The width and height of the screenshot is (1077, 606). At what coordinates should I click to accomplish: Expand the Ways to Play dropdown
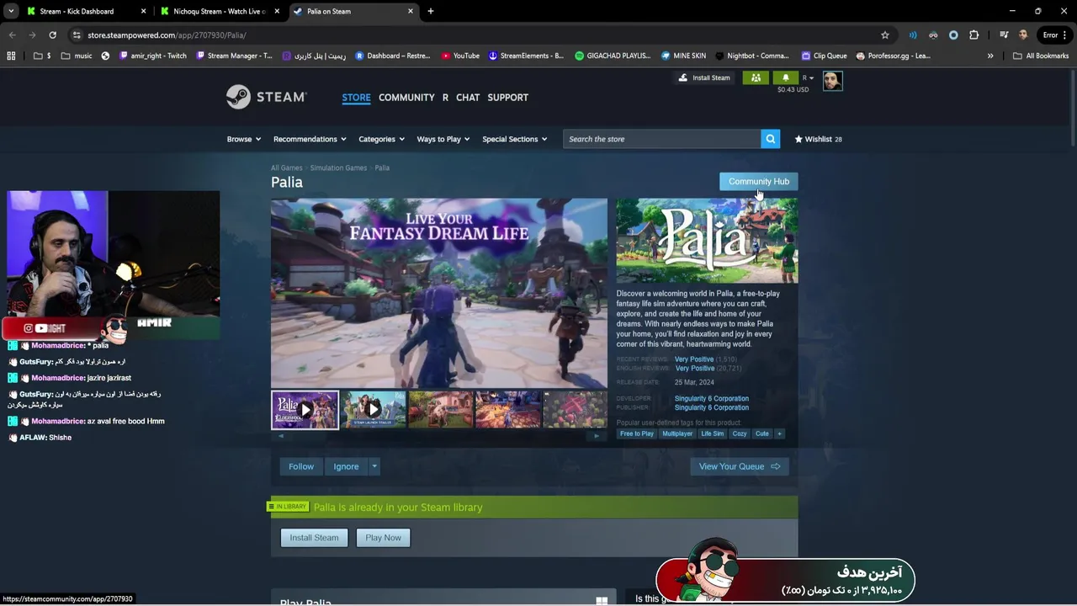pyautogui.click(x=443, y=139)
